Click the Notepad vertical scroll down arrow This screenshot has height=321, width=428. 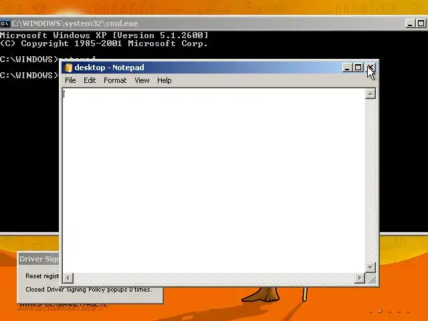(370, 267)
